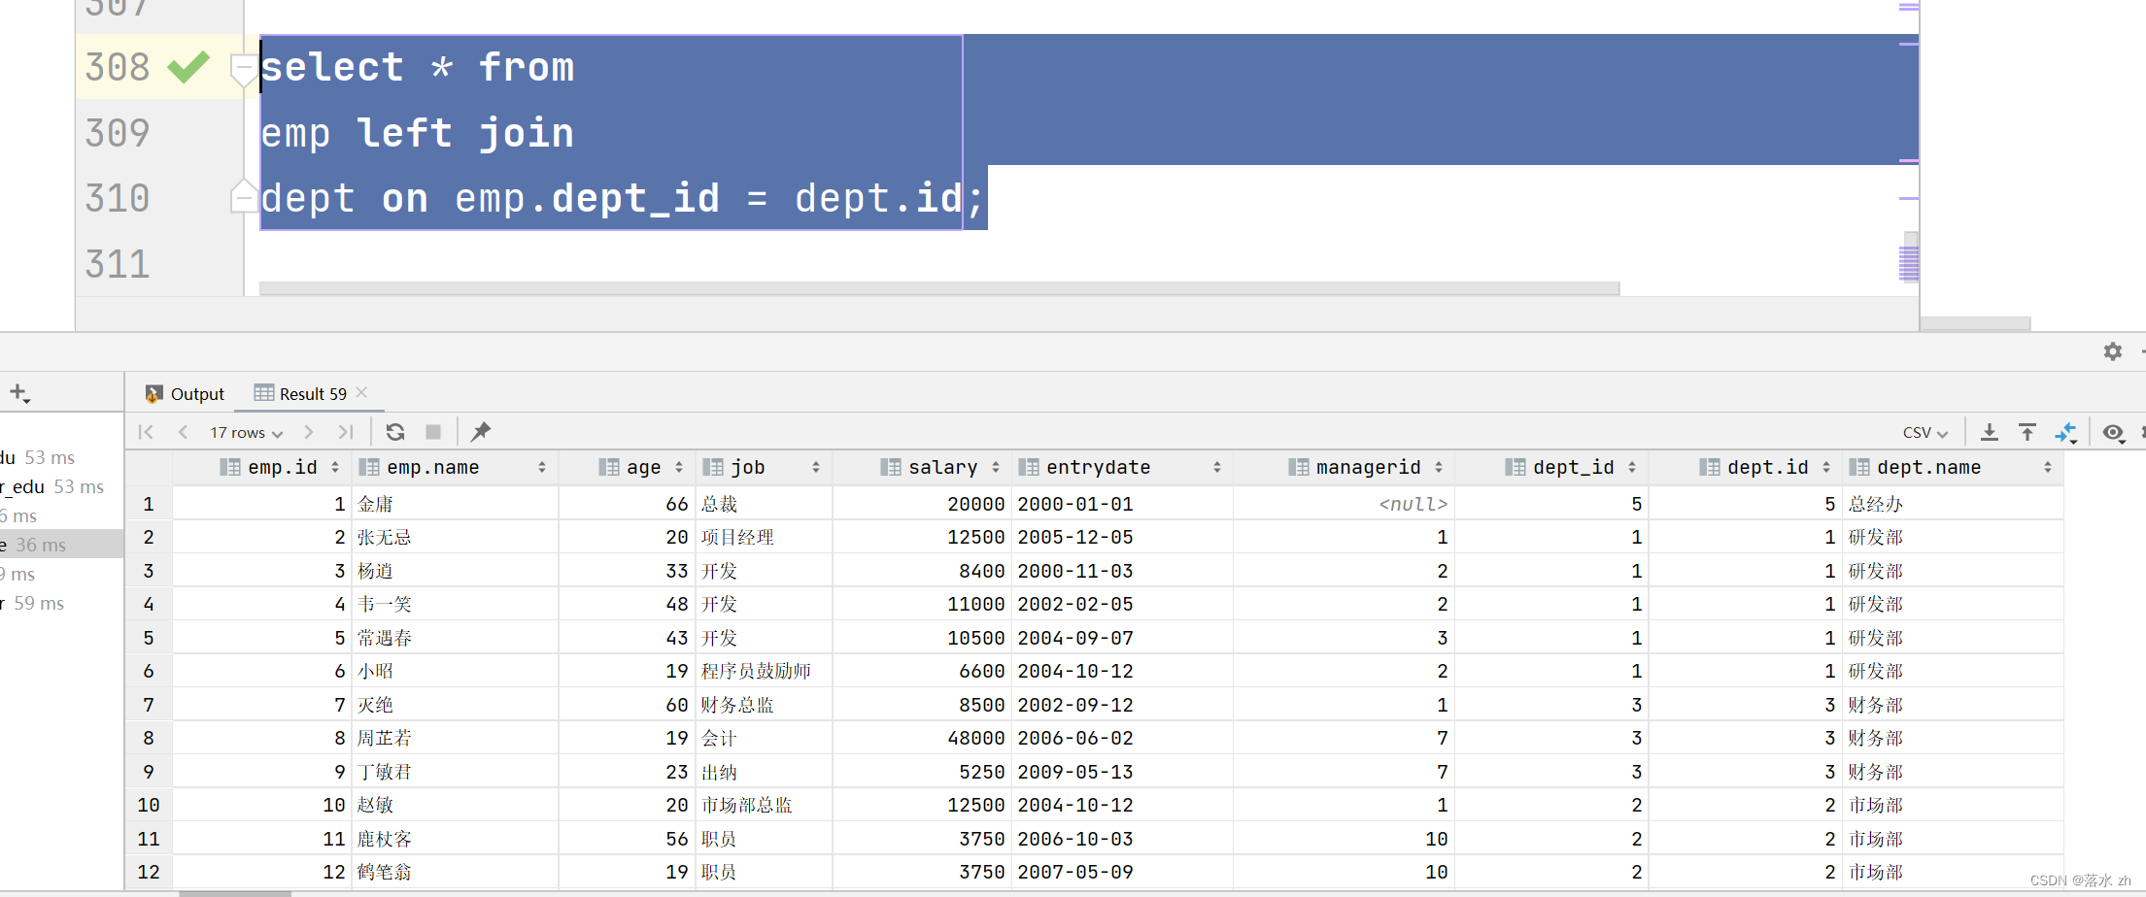Screen dimensions: 2146x897
Task: Select the entrydate cell 2000-11-03
Action: coord(1122,571)
